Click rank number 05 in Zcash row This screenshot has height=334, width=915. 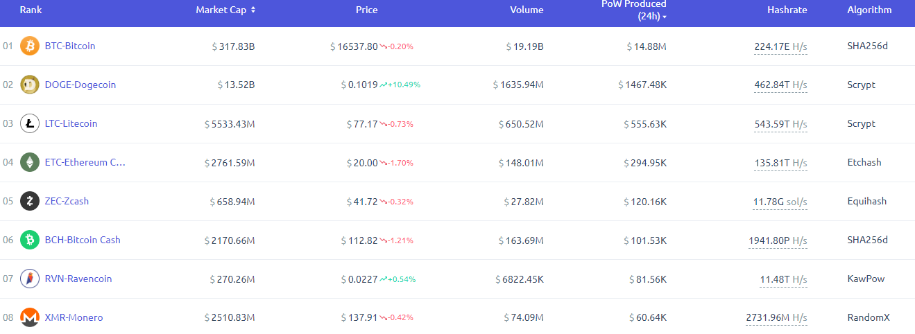click(8, 202)
